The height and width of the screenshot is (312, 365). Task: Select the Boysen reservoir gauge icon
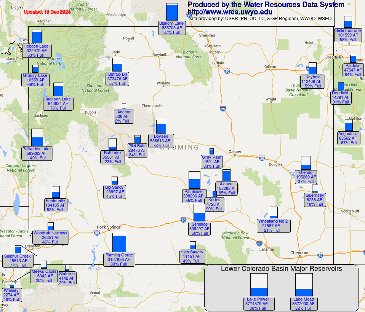160,126
